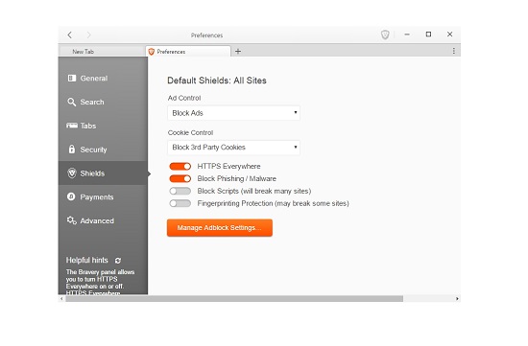Open the Ad Control Block Ads dropdown
This screenshot has height=346, width=528.
233,113
